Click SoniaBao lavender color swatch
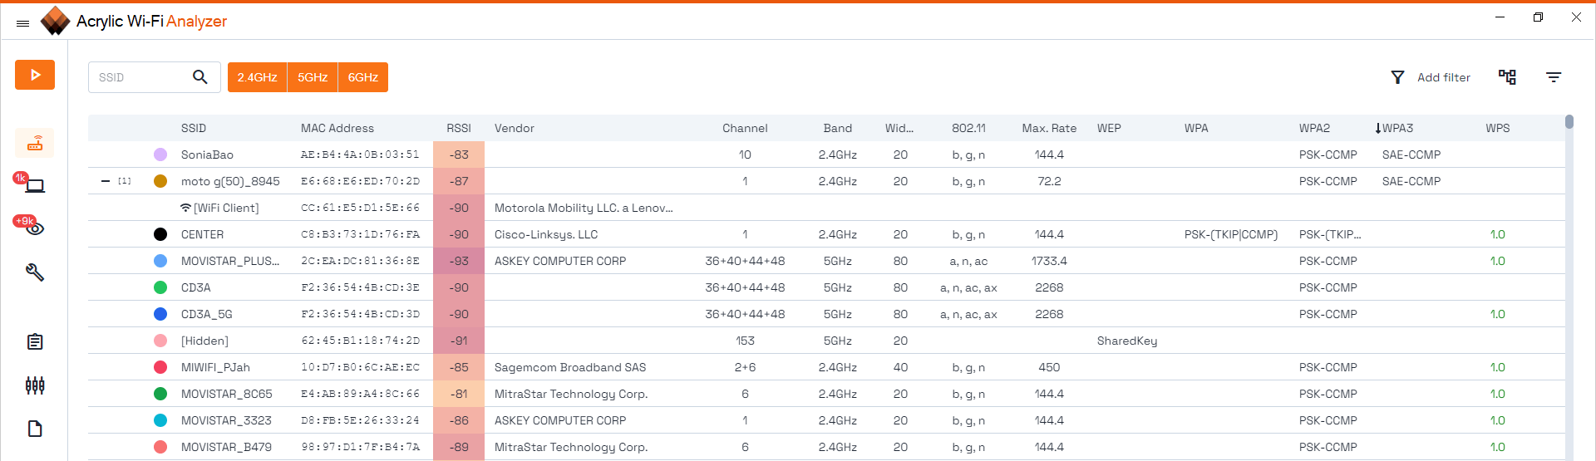Image resolution: width=1596 pixels, height=461 pixels. point(160,154)
